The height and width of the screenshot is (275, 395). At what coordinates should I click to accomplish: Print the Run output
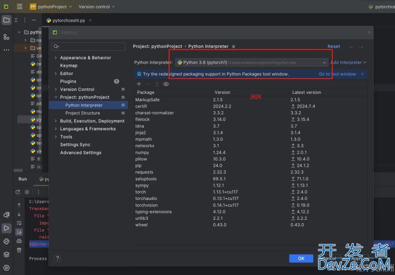click(19, 241)
